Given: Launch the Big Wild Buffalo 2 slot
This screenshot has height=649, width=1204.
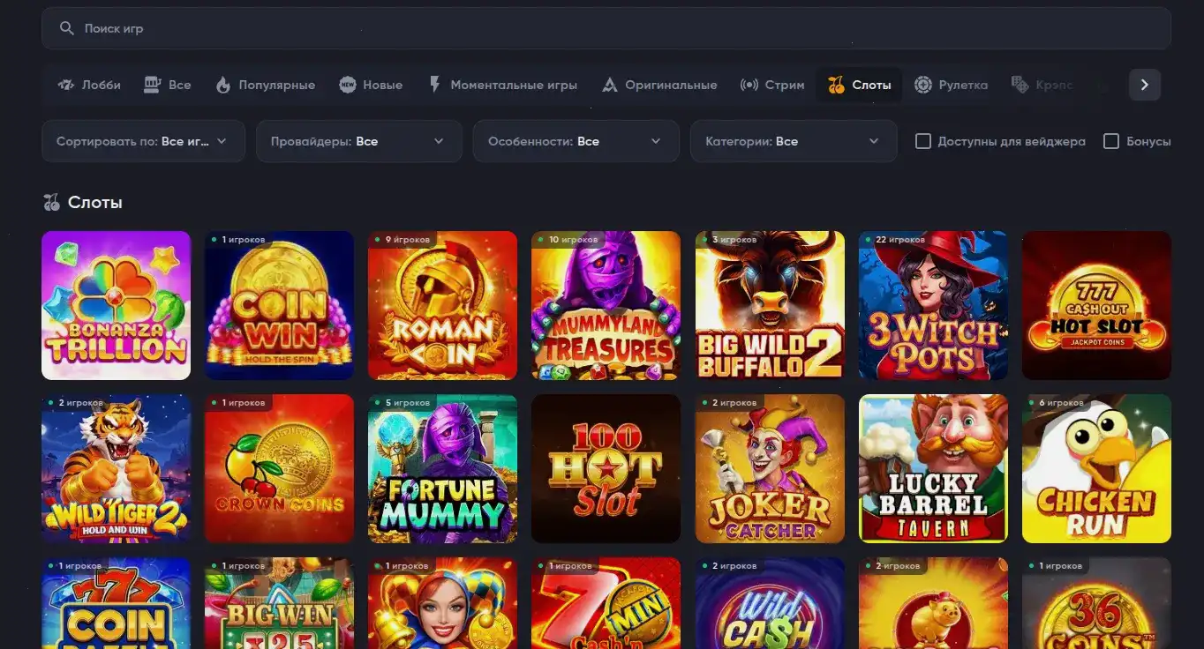Looking at the screenshot, I should tap(769, 305).
